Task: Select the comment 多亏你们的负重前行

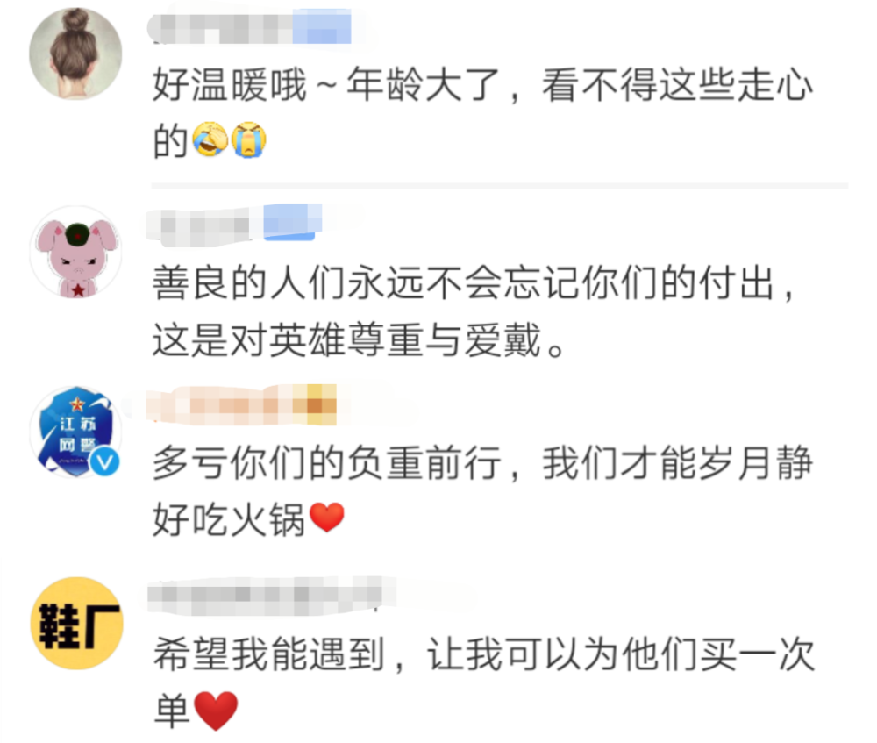Action: tap(482, 491)
